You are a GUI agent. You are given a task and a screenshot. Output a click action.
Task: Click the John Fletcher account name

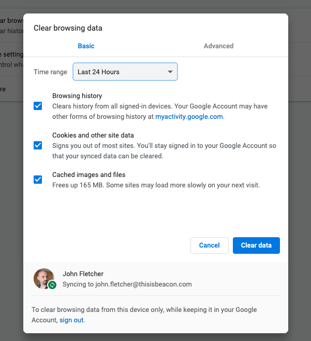tap(82, 274)
